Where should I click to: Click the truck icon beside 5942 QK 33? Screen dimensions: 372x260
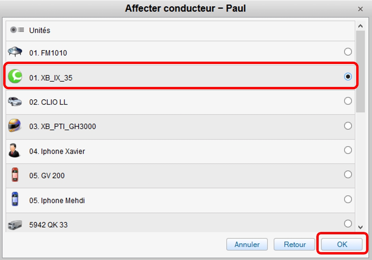pyautogui.click(x=15, y=224)
